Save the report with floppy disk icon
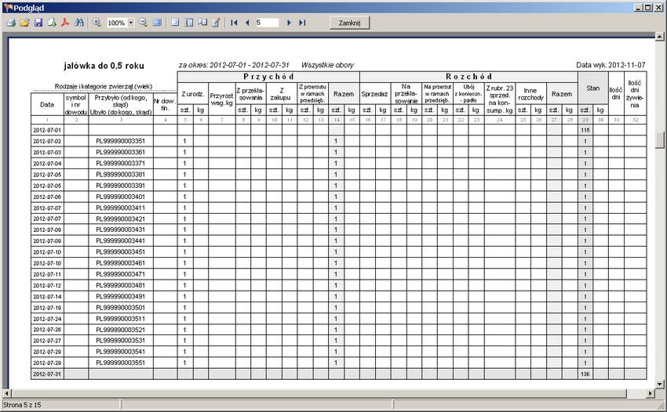Image resolution: width=667 pixels, height=412 pixels. pyautogui.click(x=38, y=23)
